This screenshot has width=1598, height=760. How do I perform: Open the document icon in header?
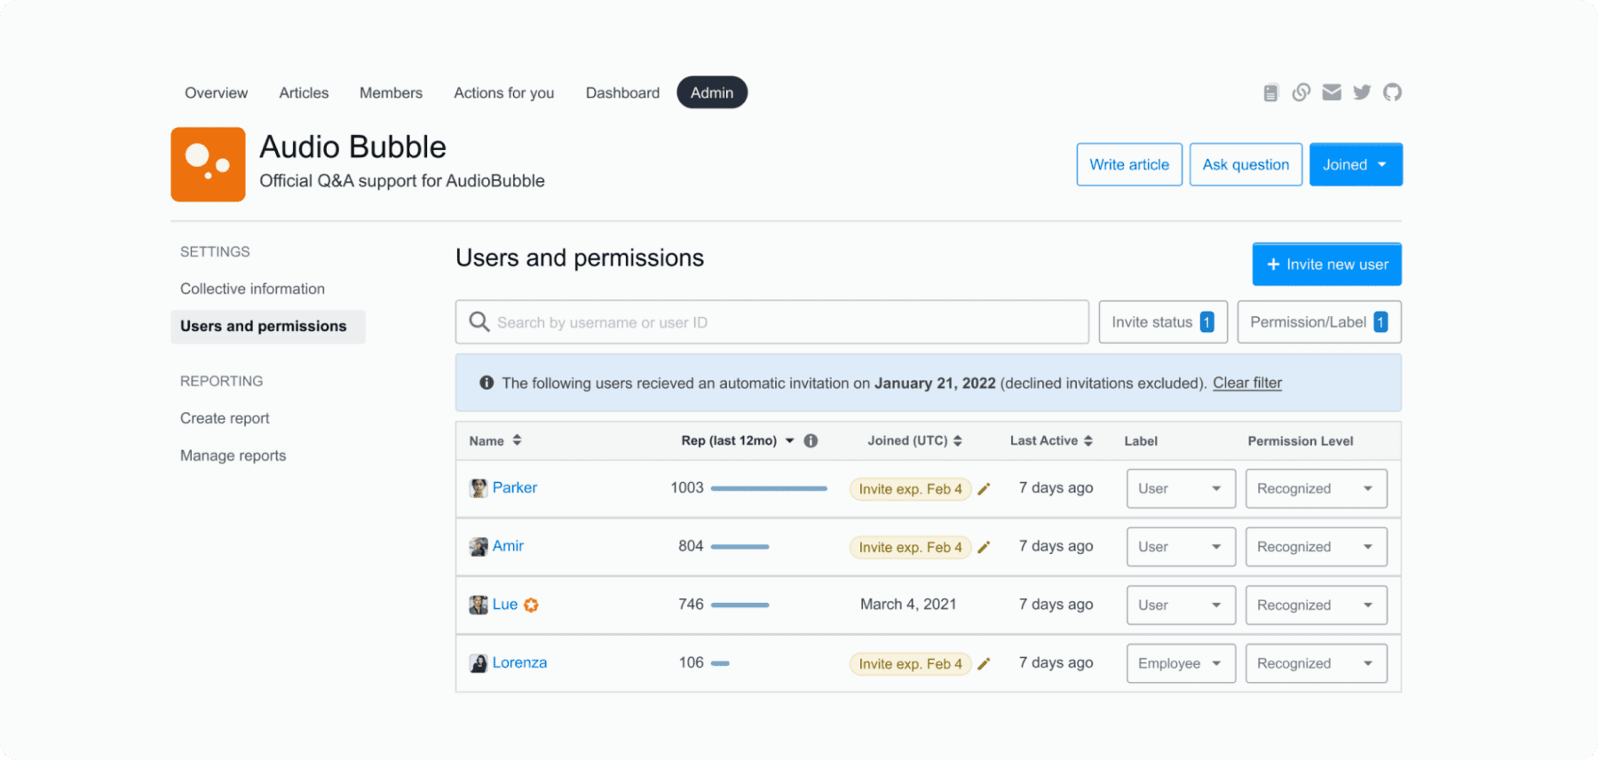point(1270,92)
